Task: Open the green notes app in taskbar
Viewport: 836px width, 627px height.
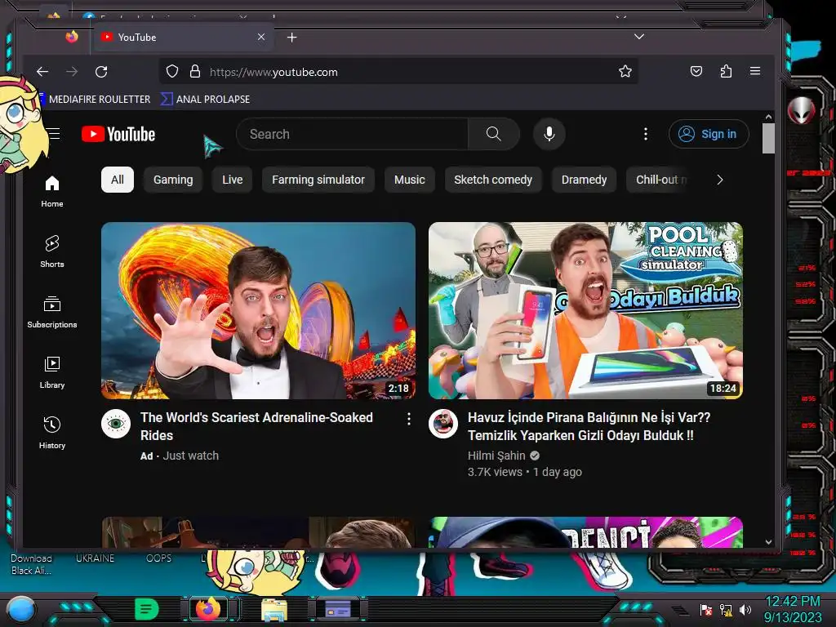Action: tap(147, 609)
